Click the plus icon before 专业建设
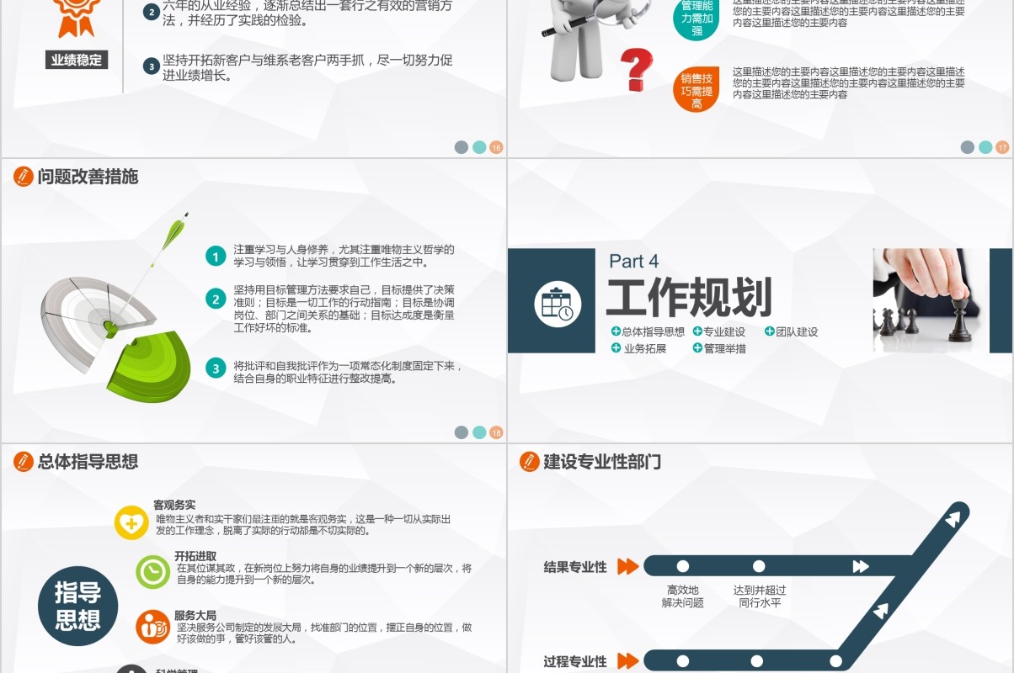The width and height of the screenshot is (1014, 673). tap(697, 331)
